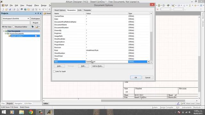Click document status icon on Sheet1.SchDoc row

point(36,36)
